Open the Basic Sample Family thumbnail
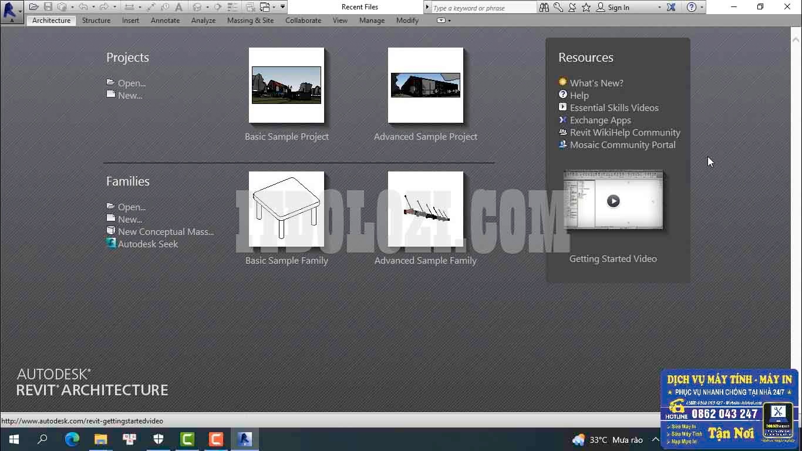This screenshot has width=802, height=451. 287,209
